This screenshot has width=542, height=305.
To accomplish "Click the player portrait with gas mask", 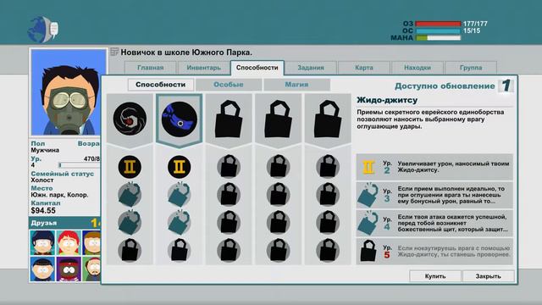I will (69, 92).
